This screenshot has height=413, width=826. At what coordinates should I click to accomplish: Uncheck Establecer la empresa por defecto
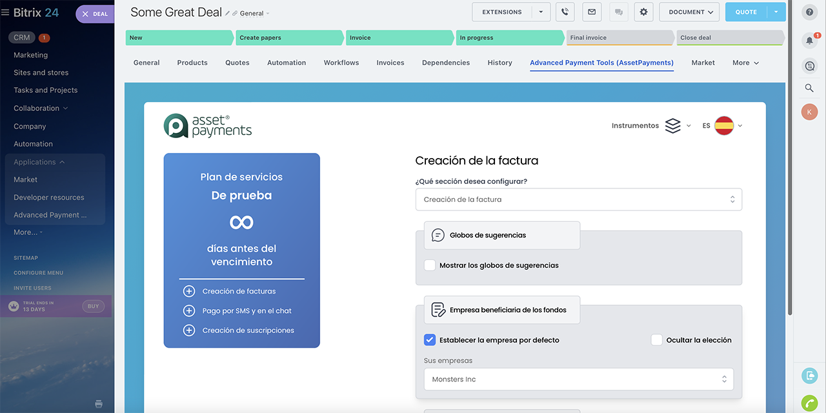point(430,340)
